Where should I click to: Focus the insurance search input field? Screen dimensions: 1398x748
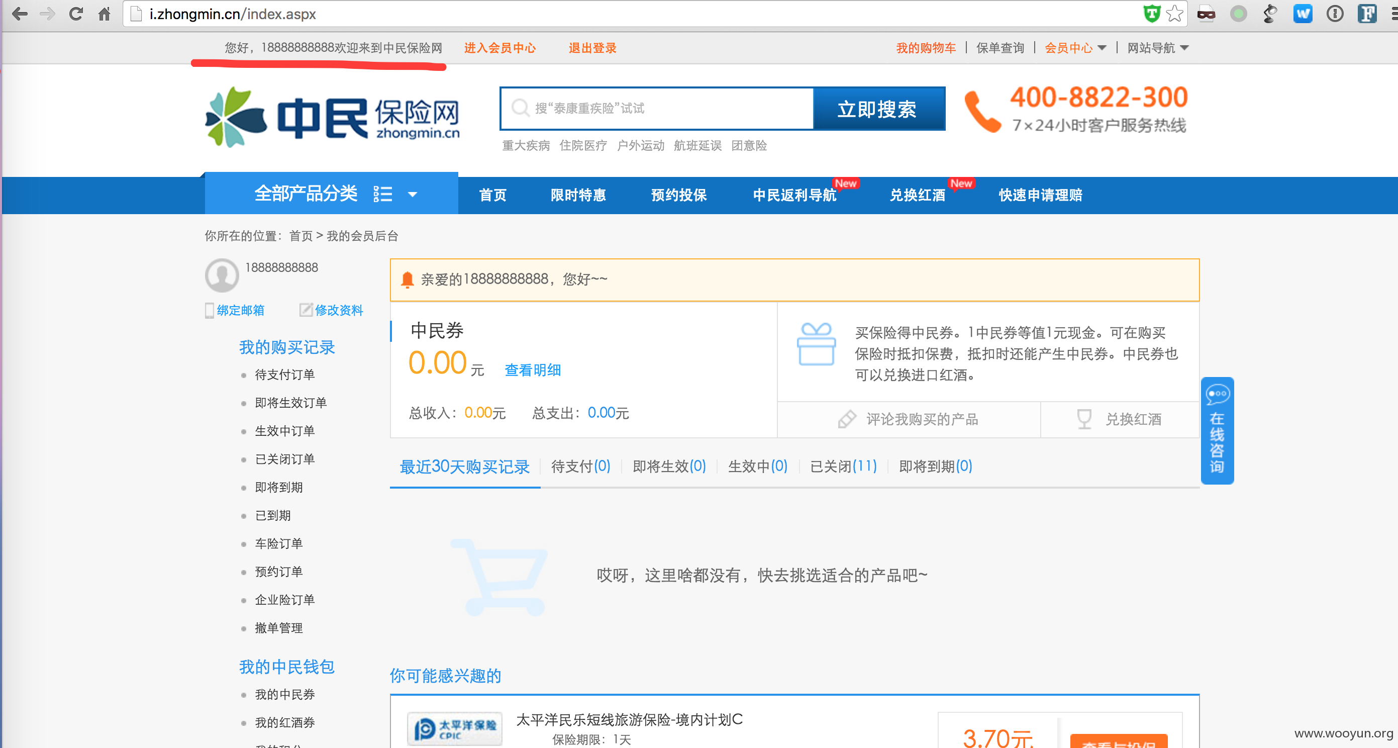(x=657, y=109)
